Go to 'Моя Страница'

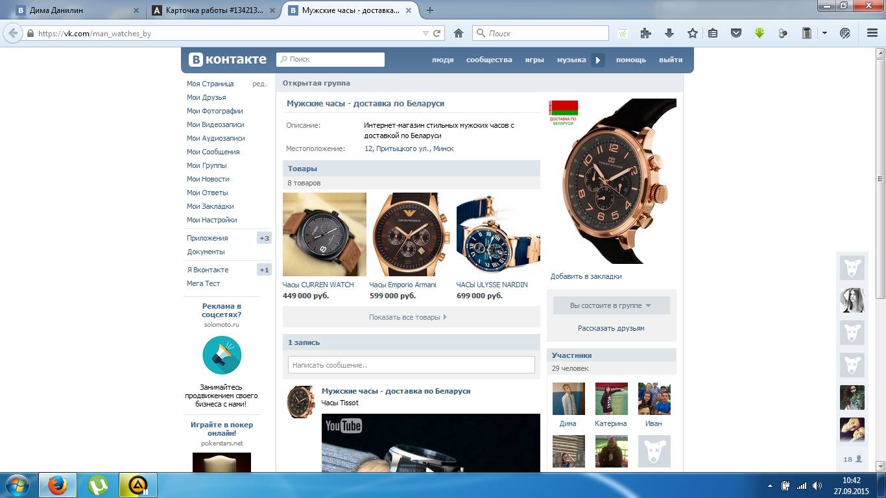click(x=210, y=84)
